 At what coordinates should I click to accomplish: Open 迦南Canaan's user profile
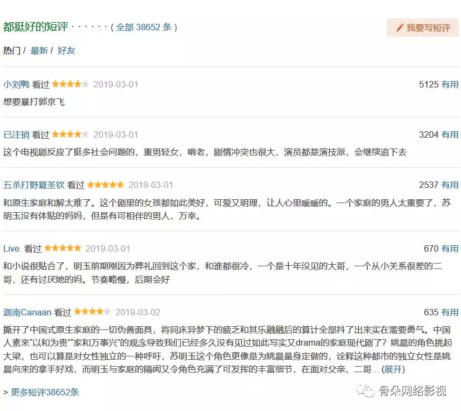tap(27, 312)
